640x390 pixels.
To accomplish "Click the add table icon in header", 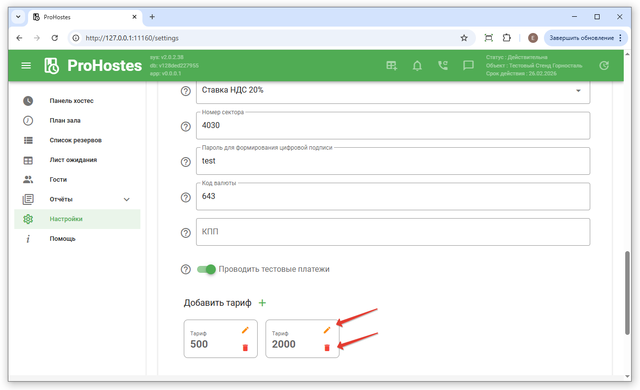I will click(x=392, y=65).
